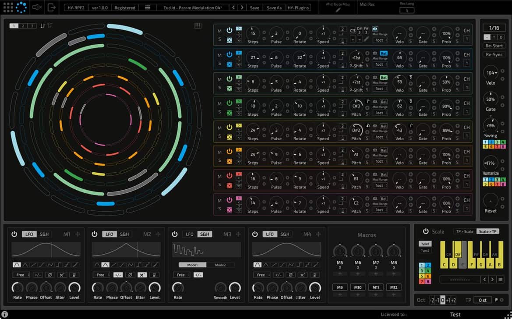Toggle the Rel button in row 2
This screenshot has height=319, width=512.
(384, 53)
